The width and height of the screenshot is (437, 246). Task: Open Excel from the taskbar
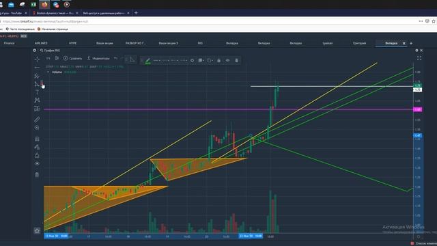[x=33, y=5]
